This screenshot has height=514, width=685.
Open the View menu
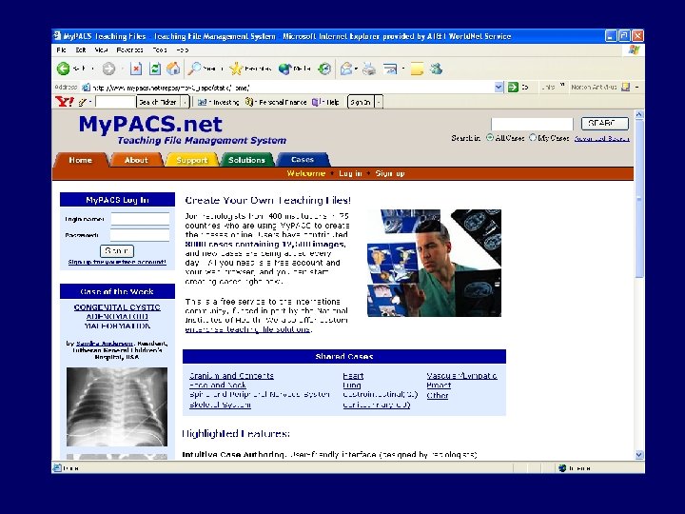point(101,49)
